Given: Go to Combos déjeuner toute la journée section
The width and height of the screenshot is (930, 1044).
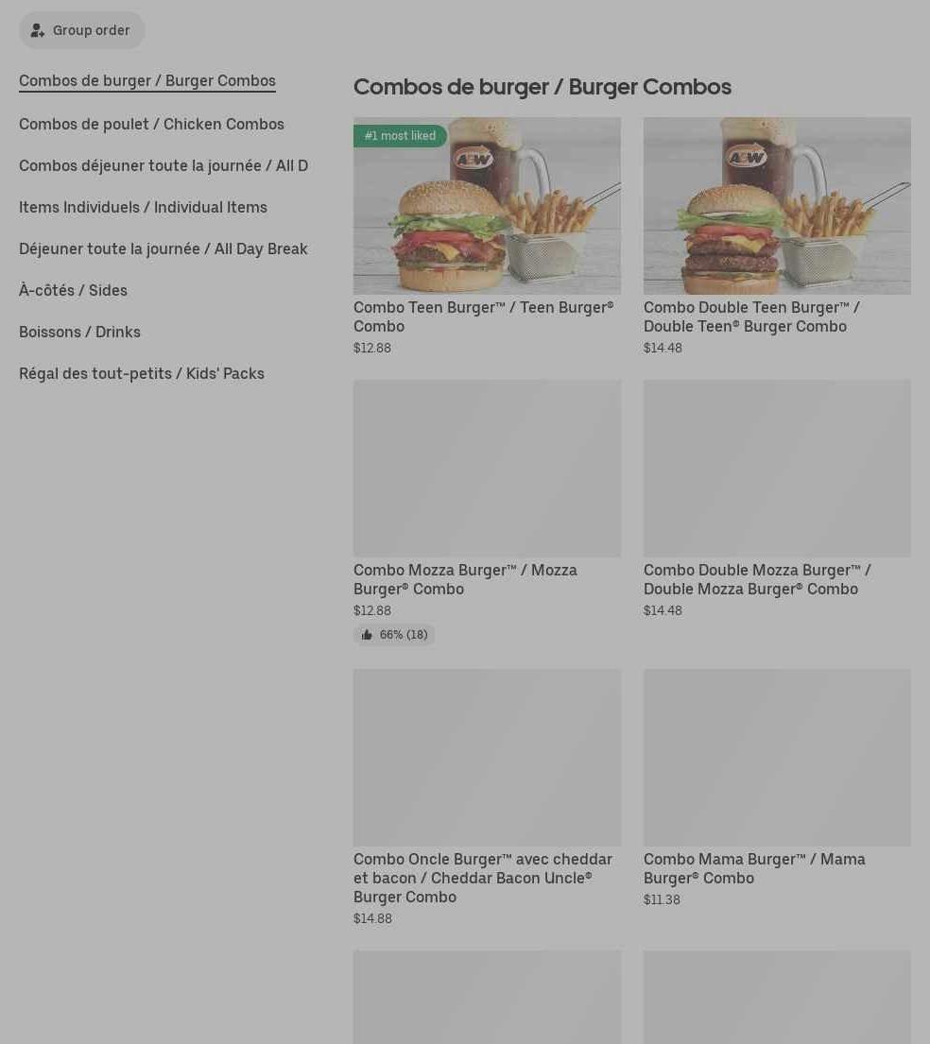Looking at the screenshot, I should [164, 165].
